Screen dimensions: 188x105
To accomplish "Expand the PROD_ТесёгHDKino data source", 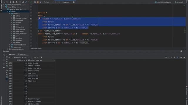I will tap(4, 5).
